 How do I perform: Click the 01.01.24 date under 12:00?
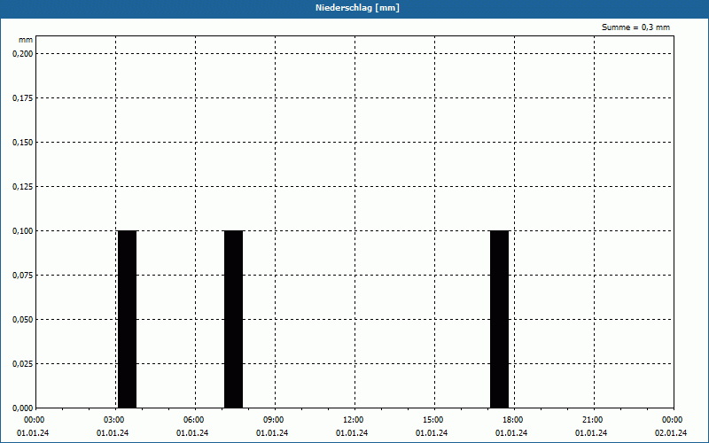352,433
